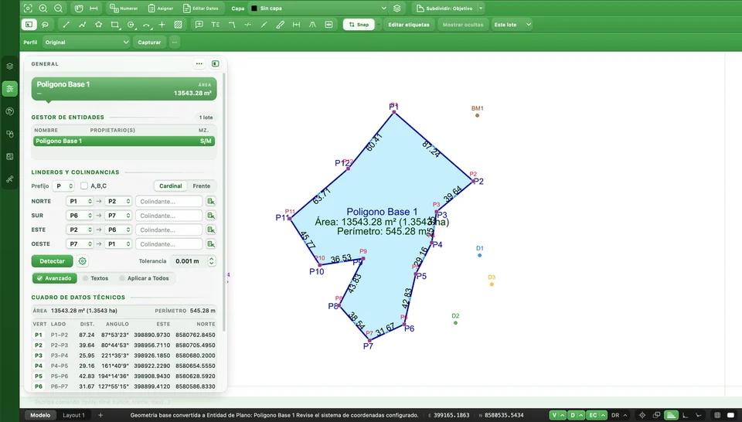
Task: Select the text tool
Action: [x=216, y=25]
